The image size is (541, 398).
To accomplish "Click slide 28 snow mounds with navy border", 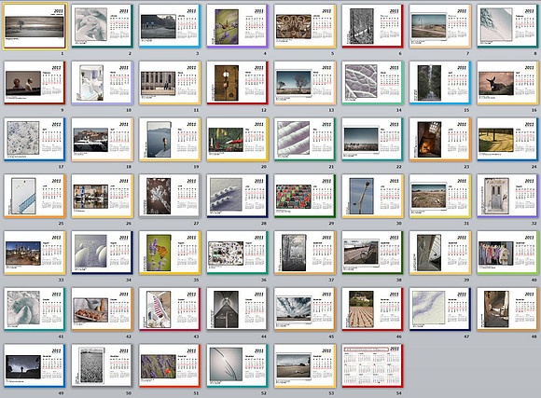I will coord(237,196).
